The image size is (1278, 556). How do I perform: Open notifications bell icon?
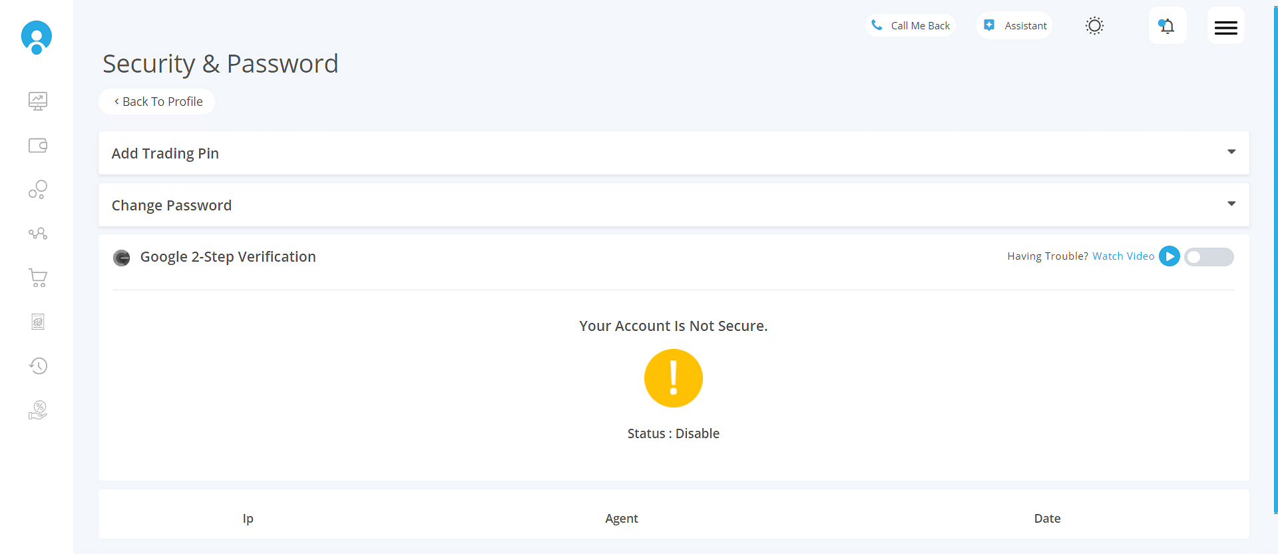(1168, 25)
